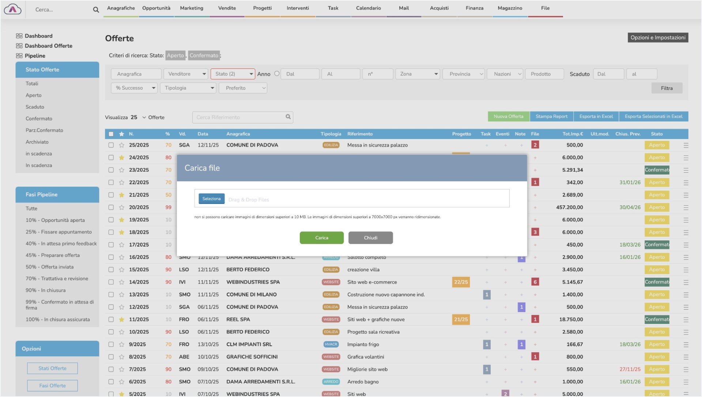The height and width of the screenshot is (397, 702).
Task: Select the Anno radio button
Action: point(277,74)
